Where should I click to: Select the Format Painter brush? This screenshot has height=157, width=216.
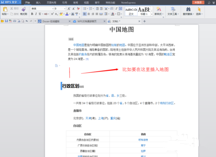point(24,9)
